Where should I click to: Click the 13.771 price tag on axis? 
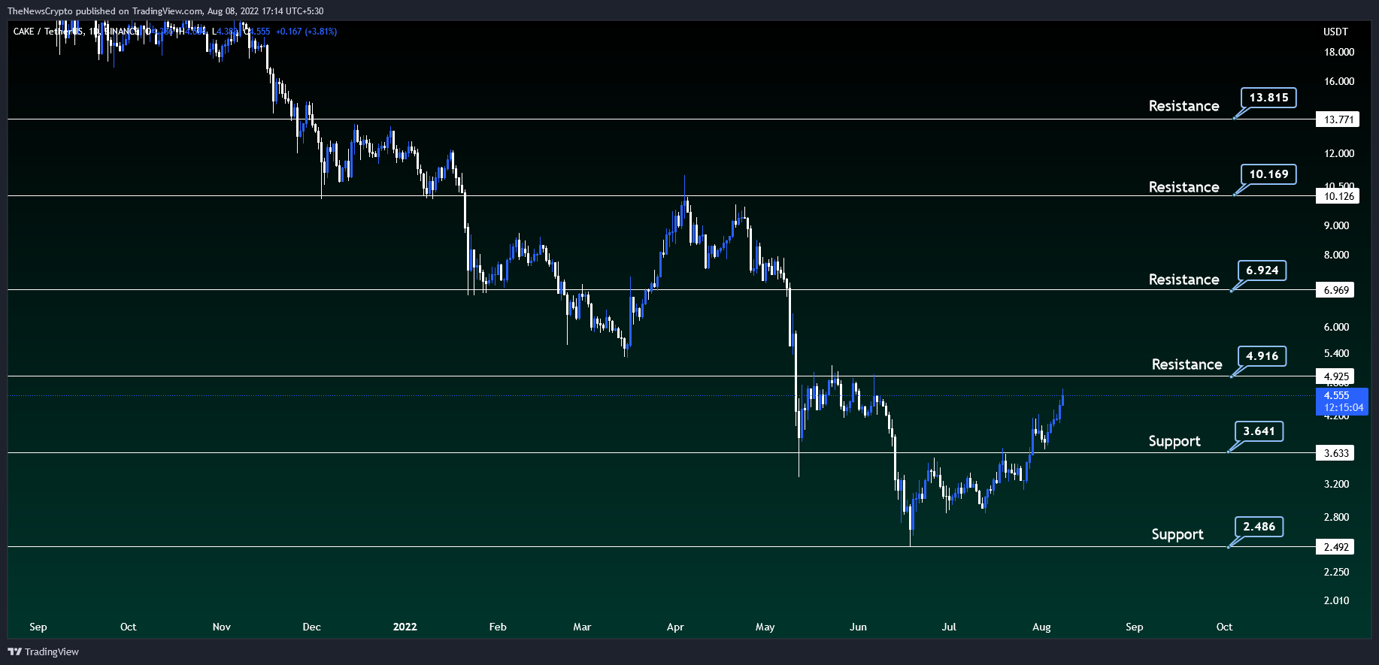click(x=1338, y=119)
